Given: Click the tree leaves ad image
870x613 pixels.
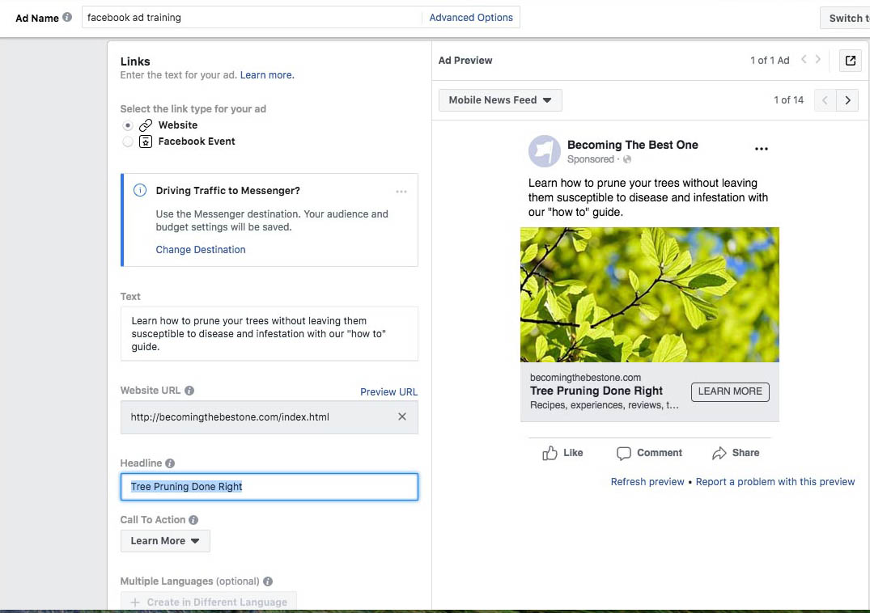Looking at the screenshot, I should [x=649, y=294].
